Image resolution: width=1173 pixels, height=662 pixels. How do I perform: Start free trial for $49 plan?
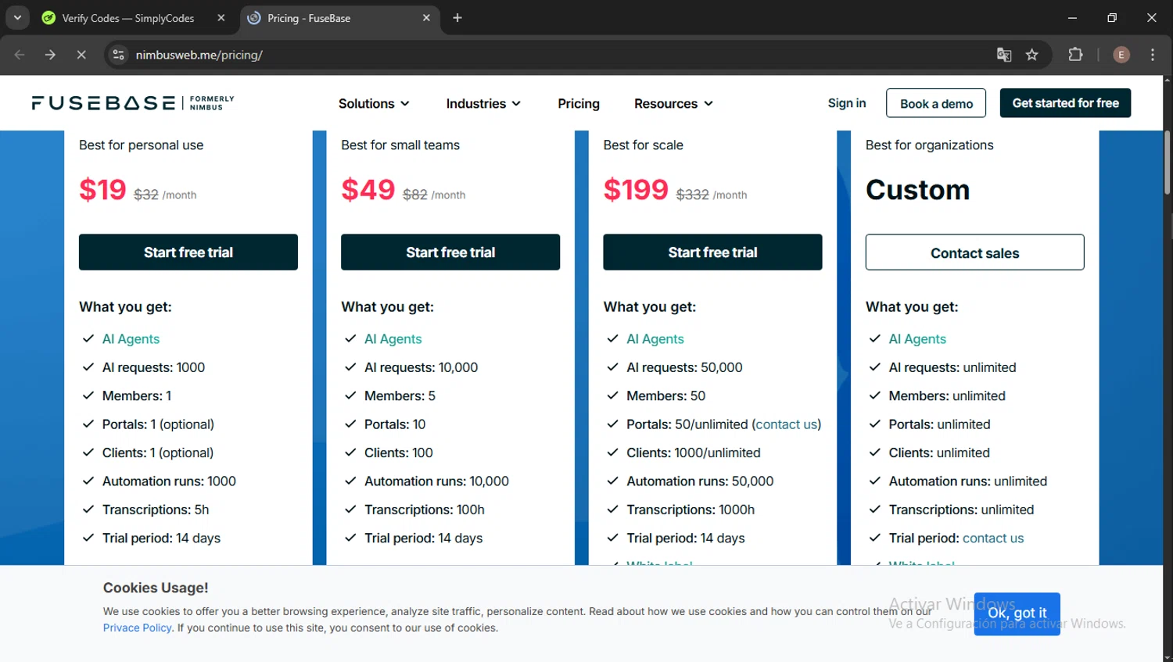(450, 252)
